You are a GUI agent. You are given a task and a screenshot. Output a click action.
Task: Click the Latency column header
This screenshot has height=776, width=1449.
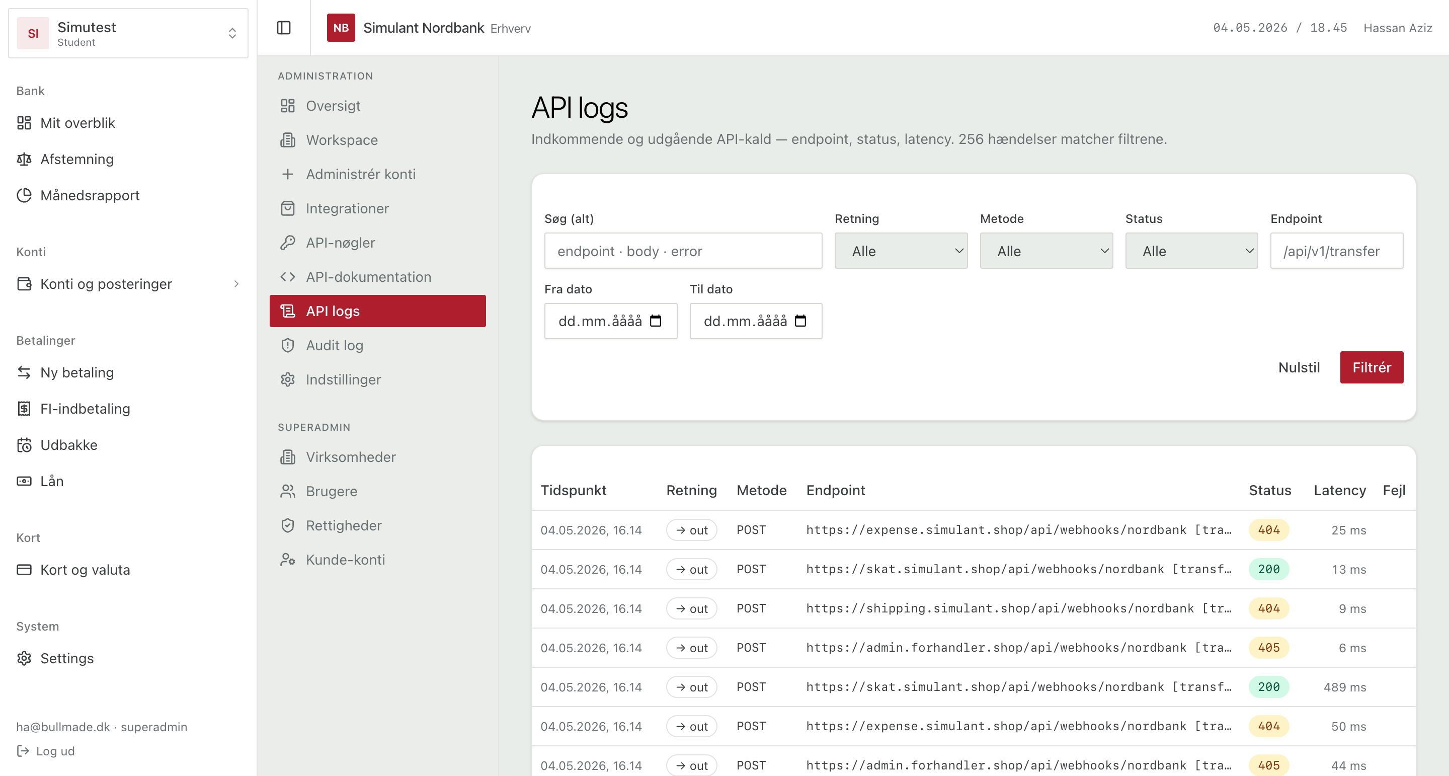1339,491
